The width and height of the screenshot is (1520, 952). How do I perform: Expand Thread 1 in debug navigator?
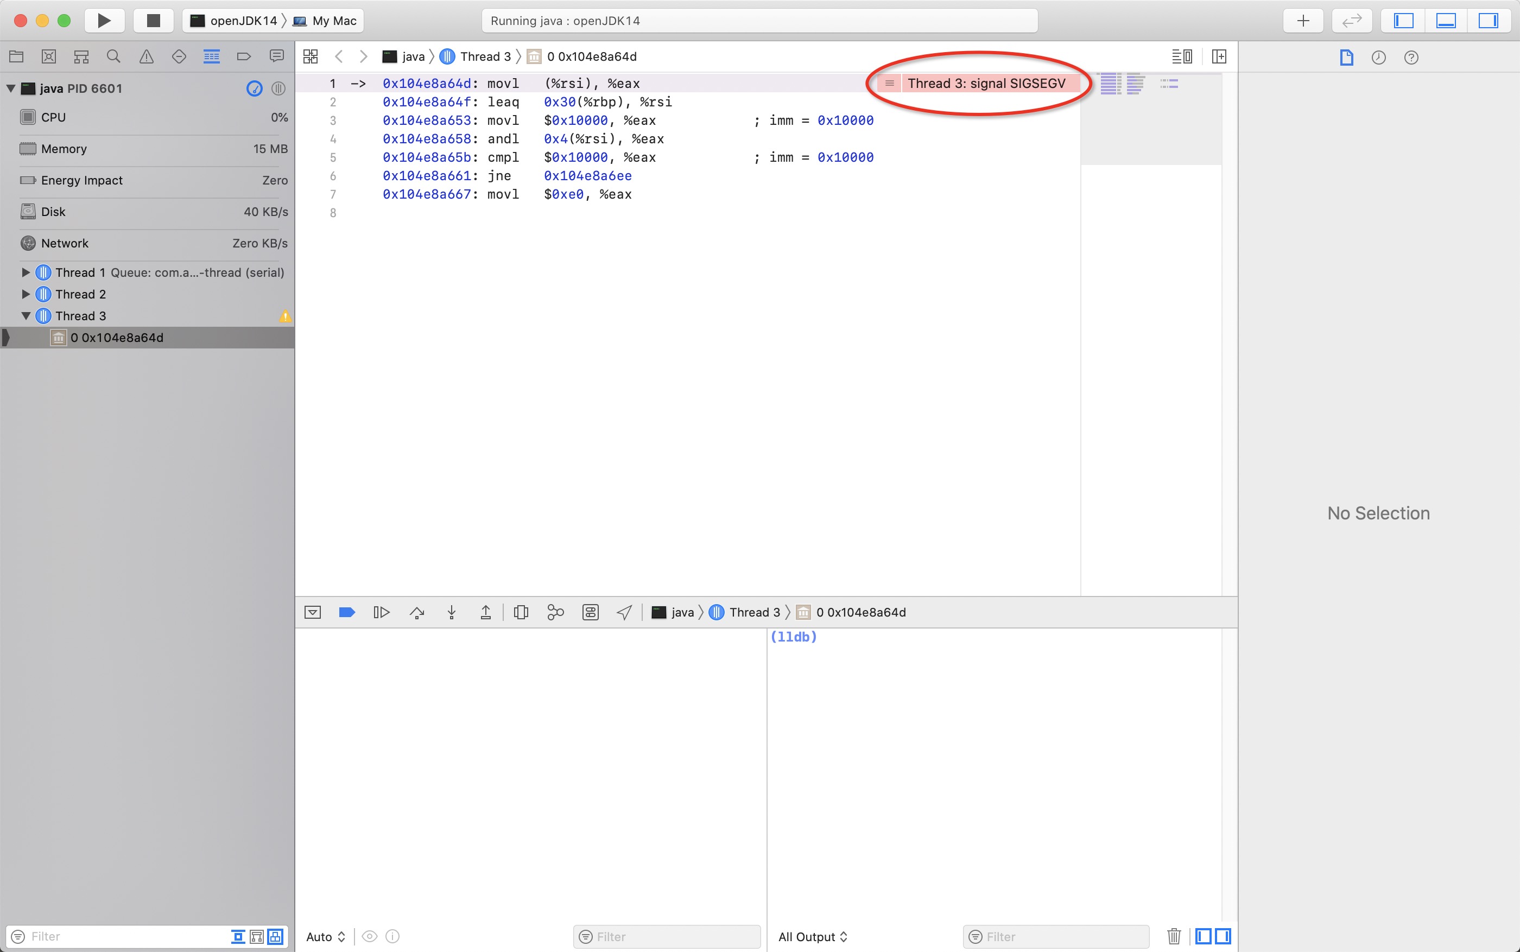(25, 272)
